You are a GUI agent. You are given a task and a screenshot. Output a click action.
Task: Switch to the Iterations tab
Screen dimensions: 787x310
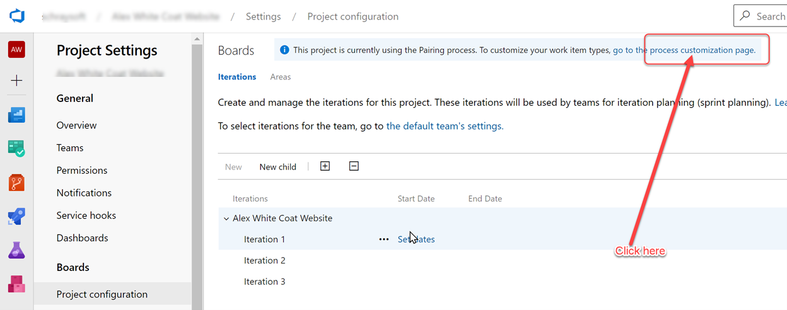(237, 77)
